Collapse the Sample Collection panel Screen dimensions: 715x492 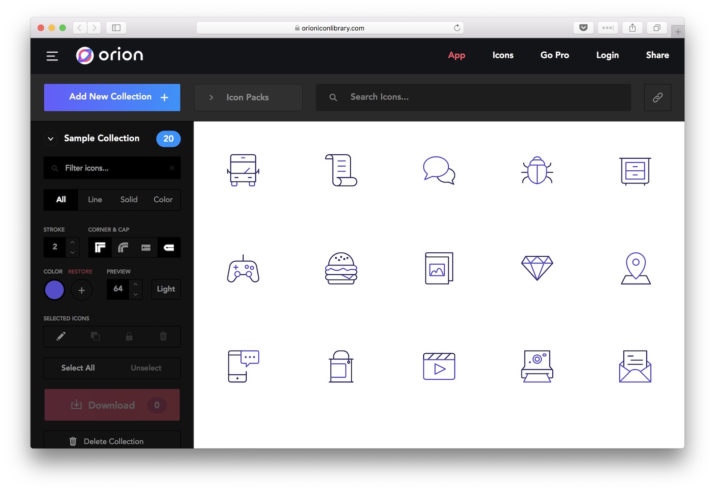tap(51, 139)
